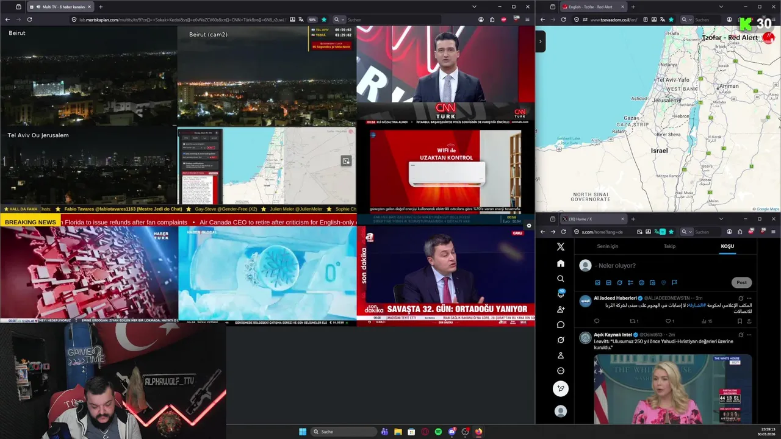The width and height of the screenshot is (781, 439).
Task: Click the round compose post button
Action: pos(561,388)
